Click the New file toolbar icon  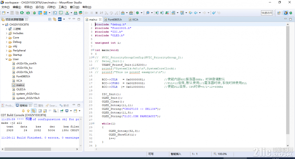click(4, 13)
